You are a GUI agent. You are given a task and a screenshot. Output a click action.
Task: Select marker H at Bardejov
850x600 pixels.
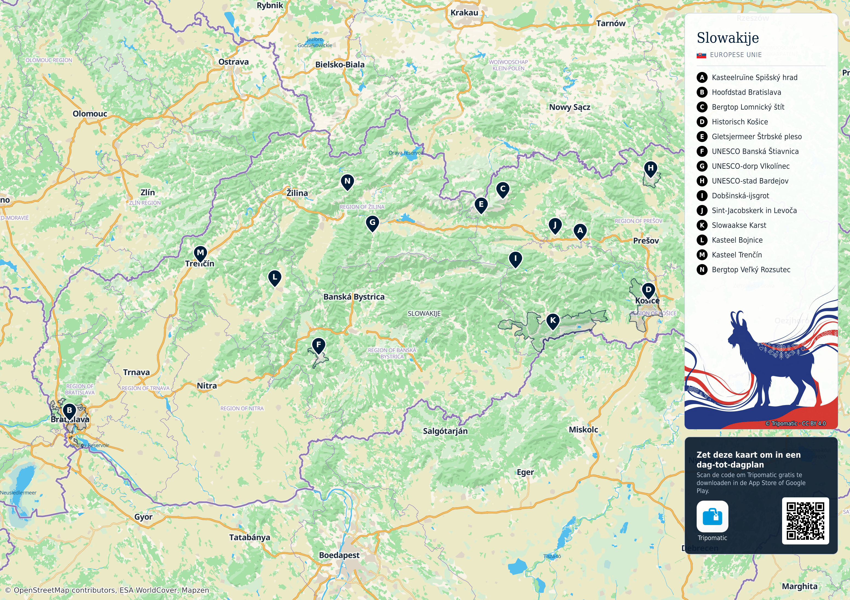(x=650, y=169)
